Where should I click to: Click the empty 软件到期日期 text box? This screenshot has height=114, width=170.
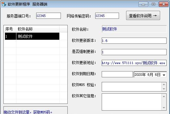coord(117,74)
